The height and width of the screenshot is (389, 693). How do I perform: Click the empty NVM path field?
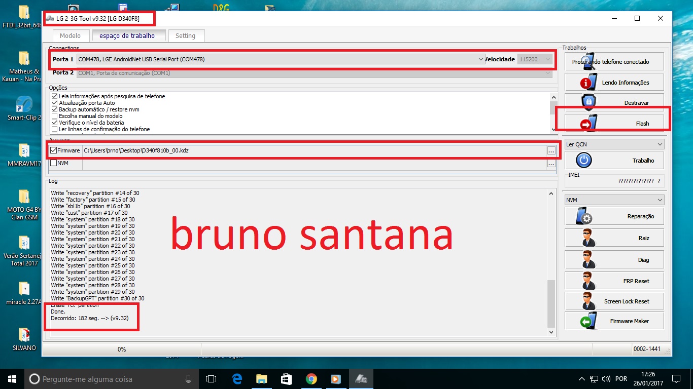(314, 164)
